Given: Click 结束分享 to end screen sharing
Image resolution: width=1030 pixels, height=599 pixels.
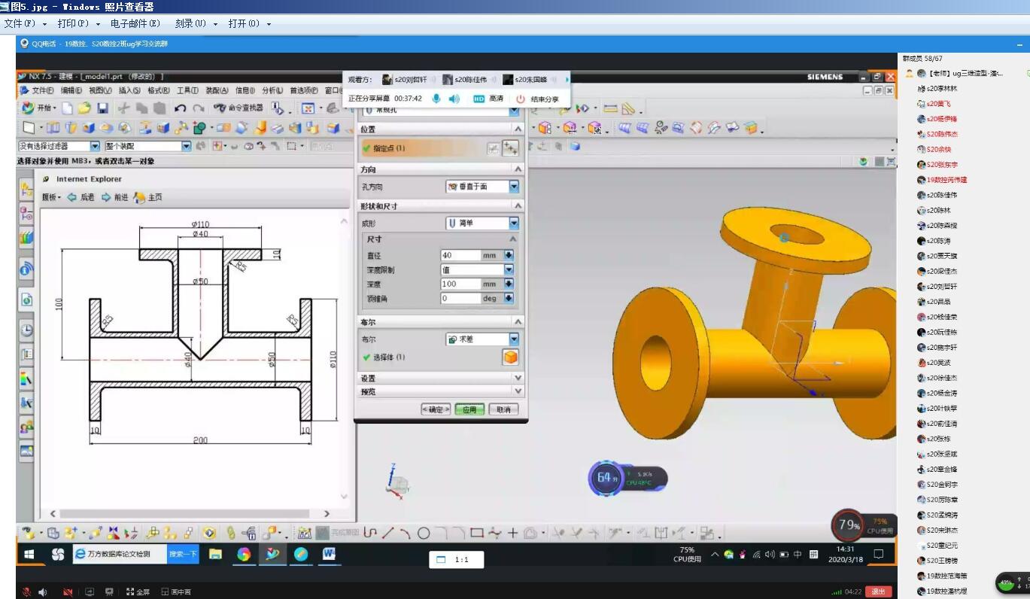Looking at the screenshot, I should [537, 99].
